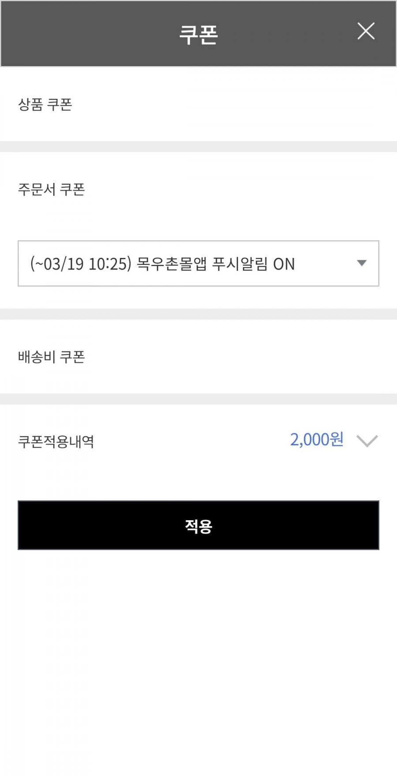Click the blue 2,000원 discount amount
This screenshot has width=397, height=776.
[316, 440]
